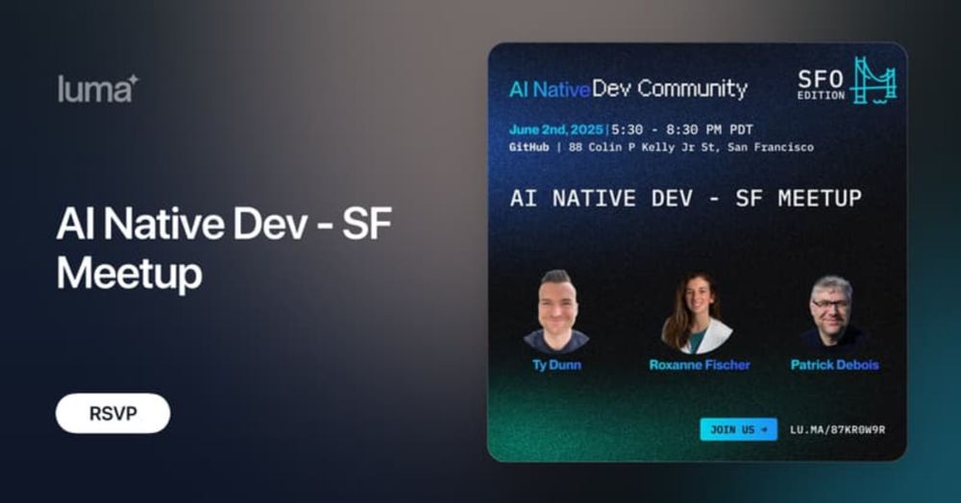Click the AI Native Dev Community heading
961x503 pixels.
click(628, 89)
